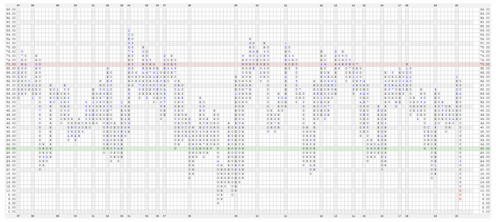496x222 pixels.
Task: Click the 08 year label at top
Action: tap(189, 5)
